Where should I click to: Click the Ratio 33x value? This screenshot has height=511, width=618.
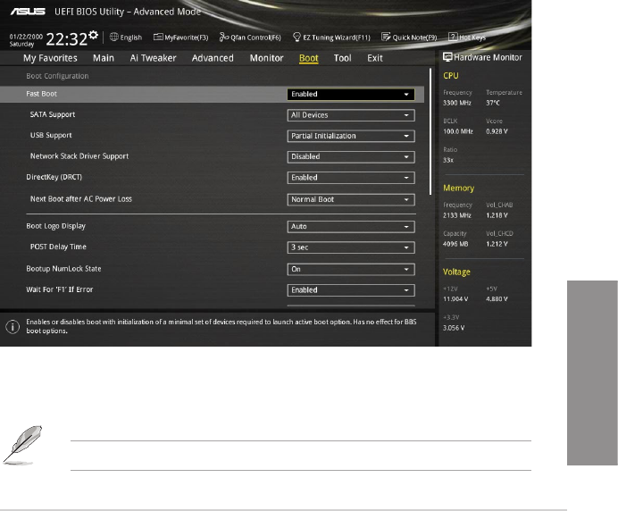(x=448, y=160)
